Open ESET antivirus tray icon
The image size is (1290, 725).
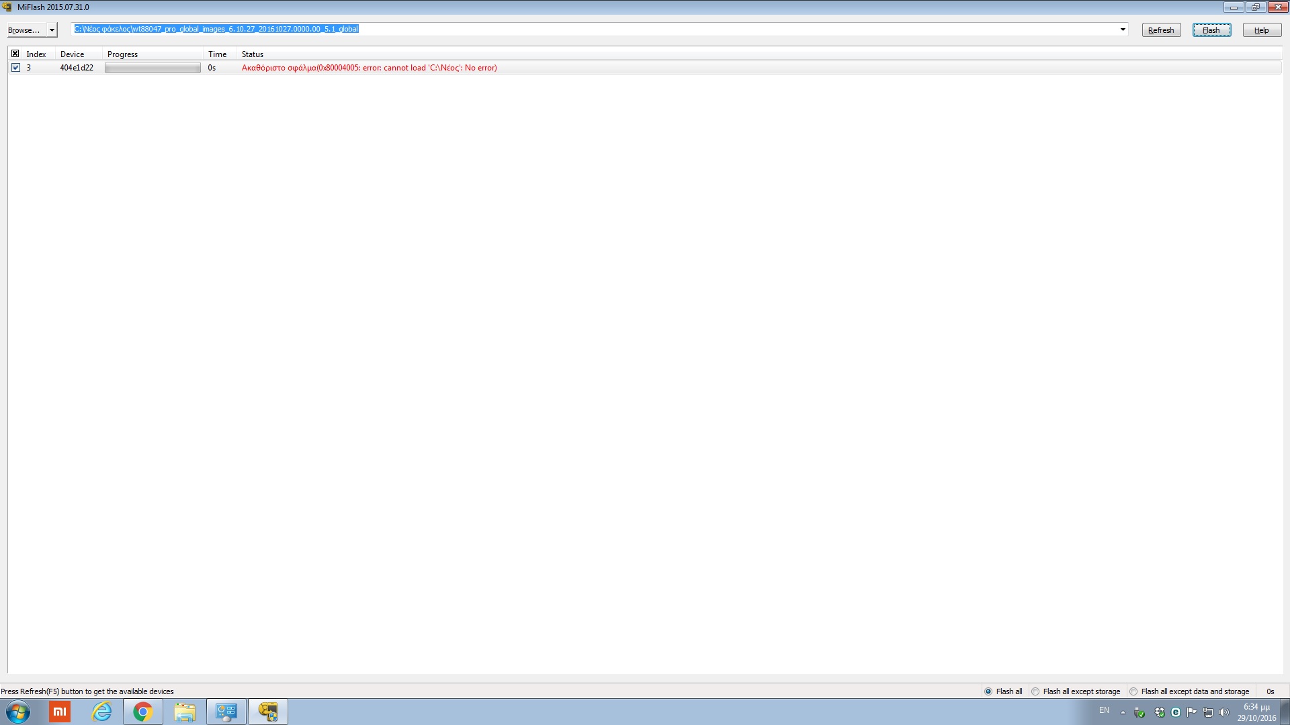click(1176, 712)
